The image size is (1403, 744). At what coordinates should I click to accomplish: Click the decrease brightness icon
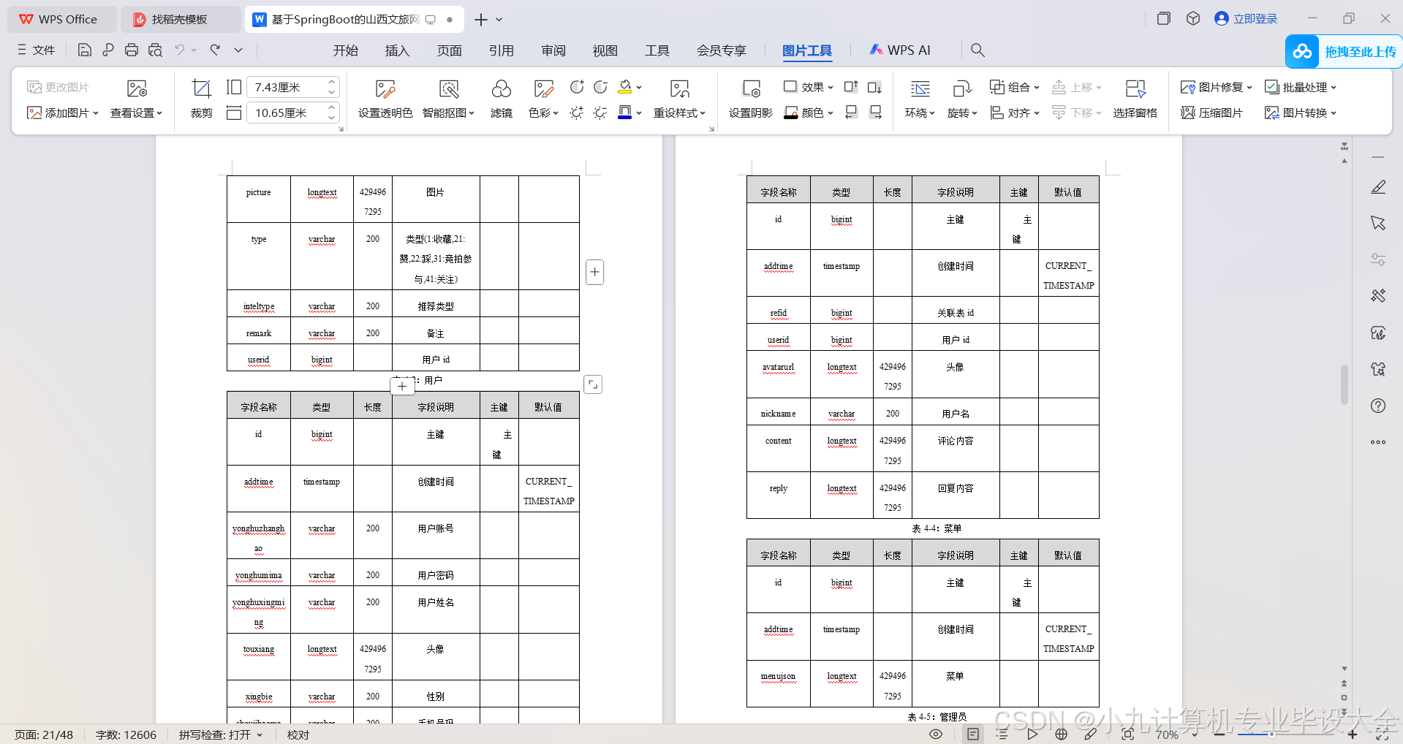(x=600, y=113)
